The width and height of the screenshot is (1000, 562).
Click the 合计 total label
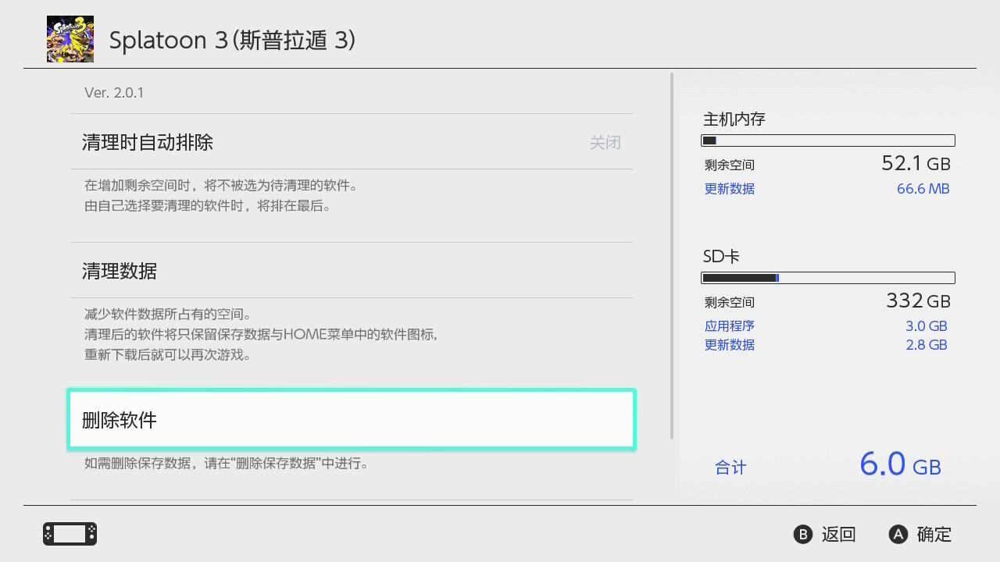click(730, 468)
